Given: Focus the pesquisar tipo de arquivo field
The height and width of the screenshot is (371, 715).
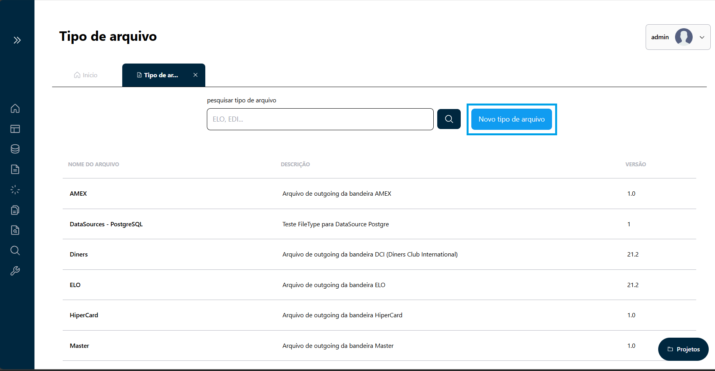Looking at the screenshot, I should pos(320,119).
